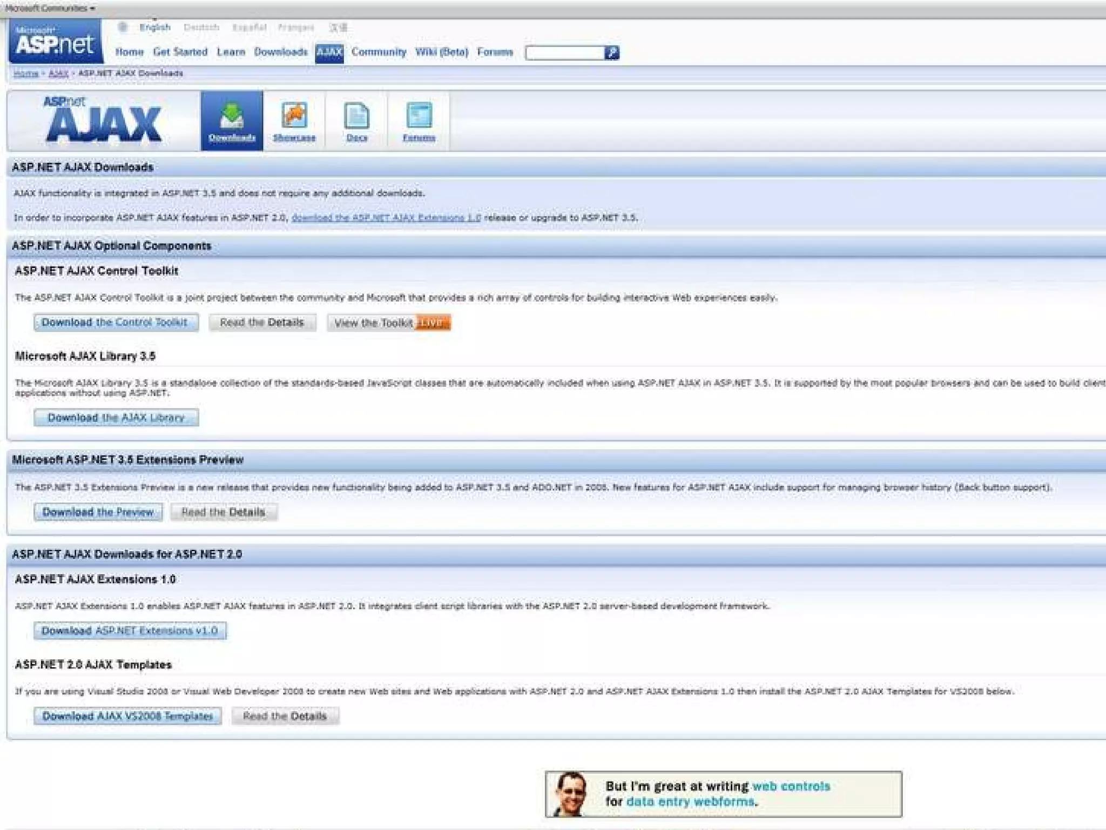Focus the site search text field
1106x830 pixels.
click(x=564, y=52)
